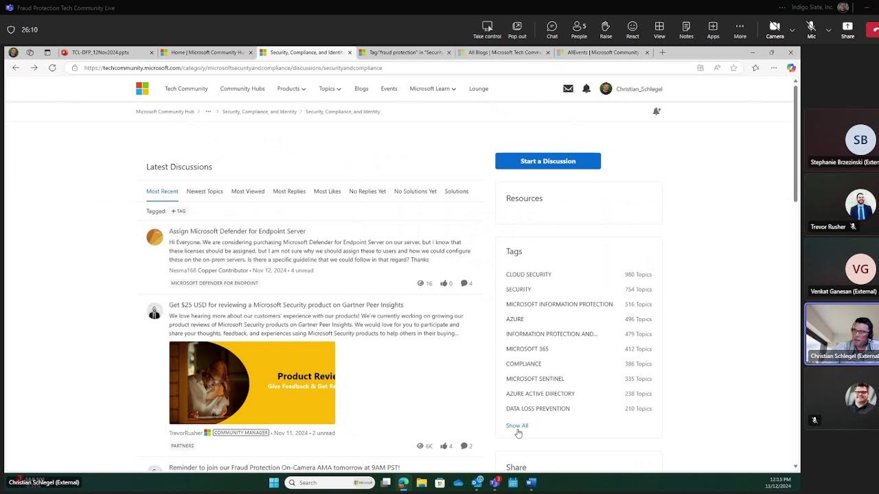Viewport: 879px width, 494px height.
Task: Expand the Mic options arrow
Action: point(828,30)
